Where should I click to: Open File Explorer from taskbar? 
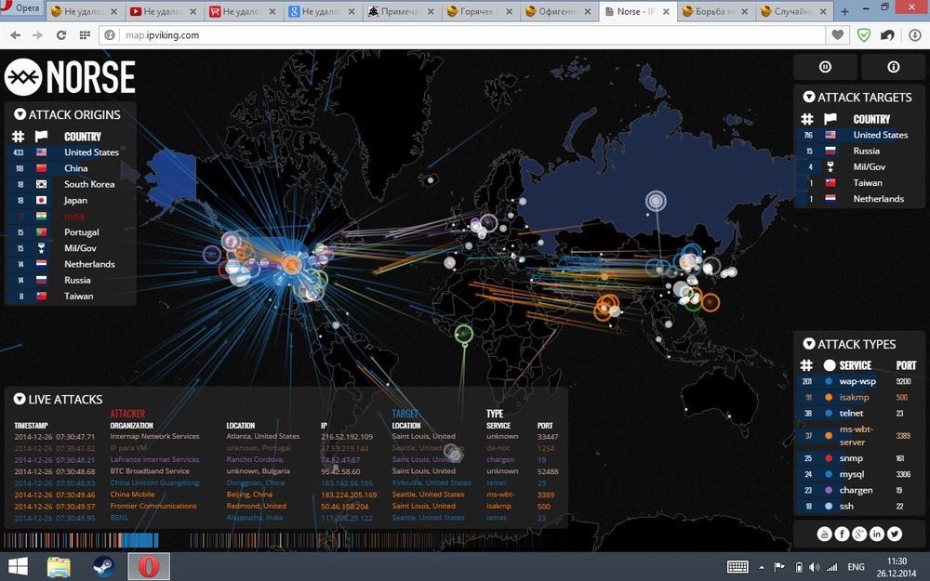[59, 567]
